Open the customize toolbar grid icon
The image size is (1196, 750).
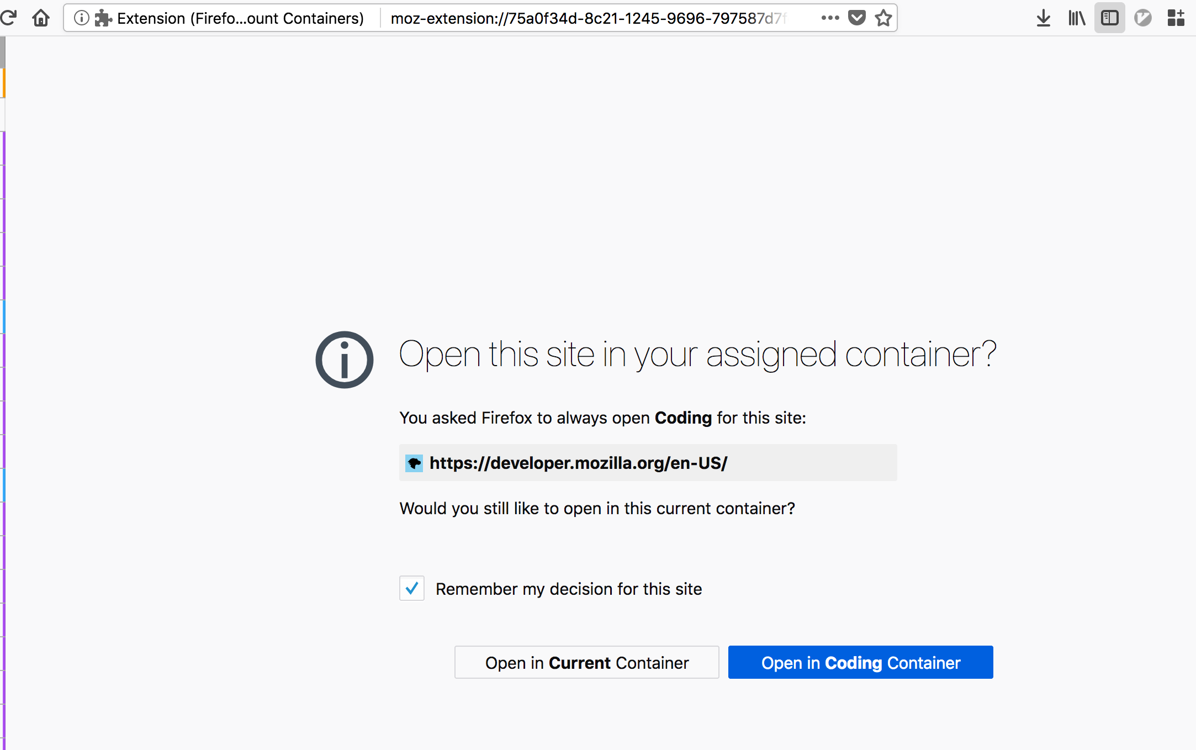(x=1176, y=18)
